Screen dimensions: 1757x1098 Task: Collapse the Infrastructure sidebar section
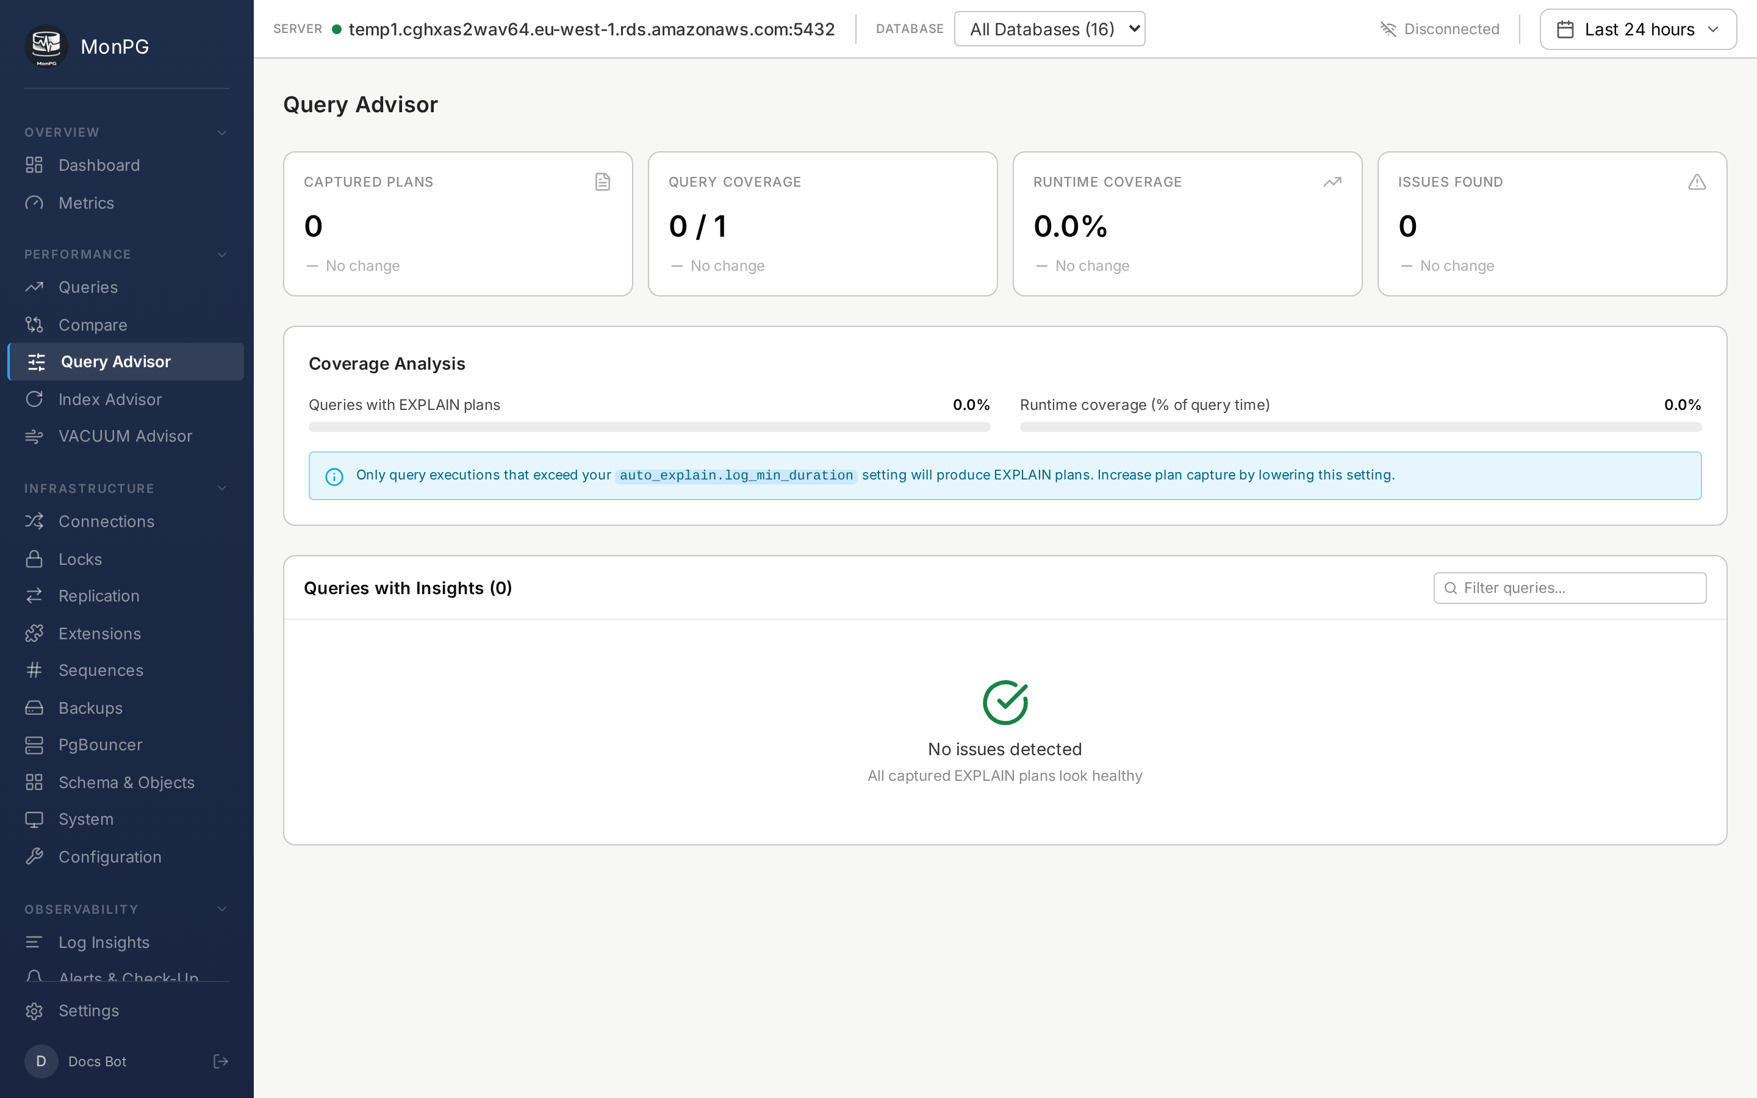coord(222,488)
